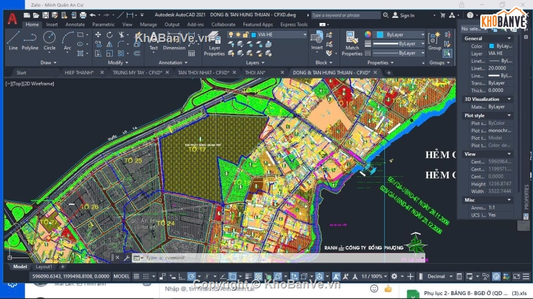Click the Move tool icon
533x299 pixels.
98,35
